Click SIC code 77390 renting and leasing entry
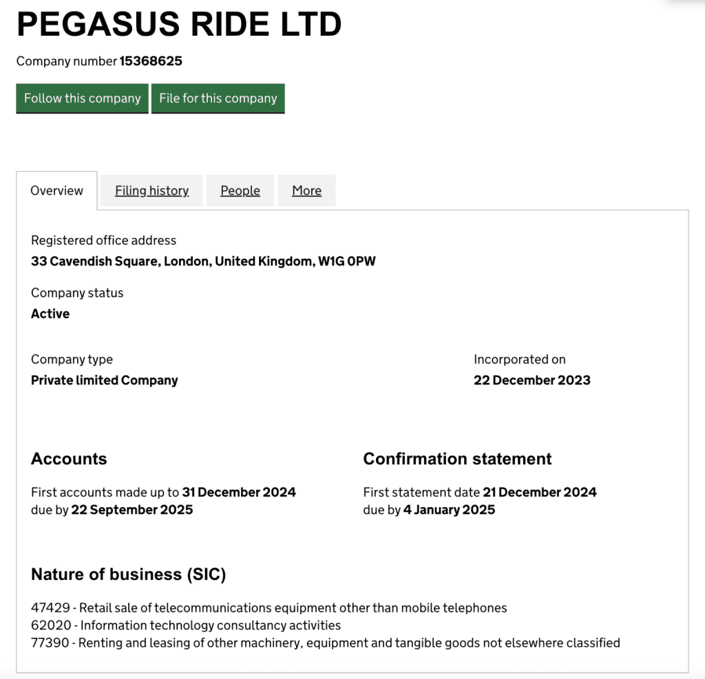 [x=326, y=643]
